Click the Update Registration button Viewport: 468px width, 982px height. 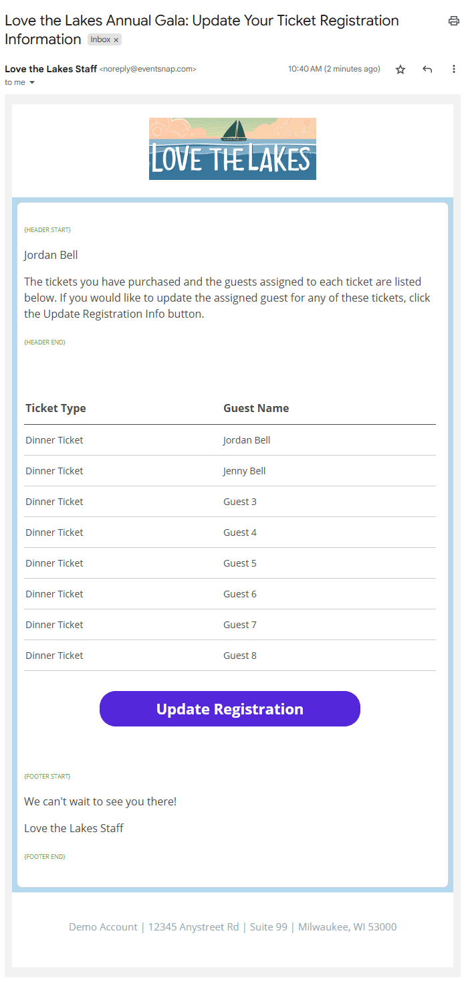tap(229, 709)
